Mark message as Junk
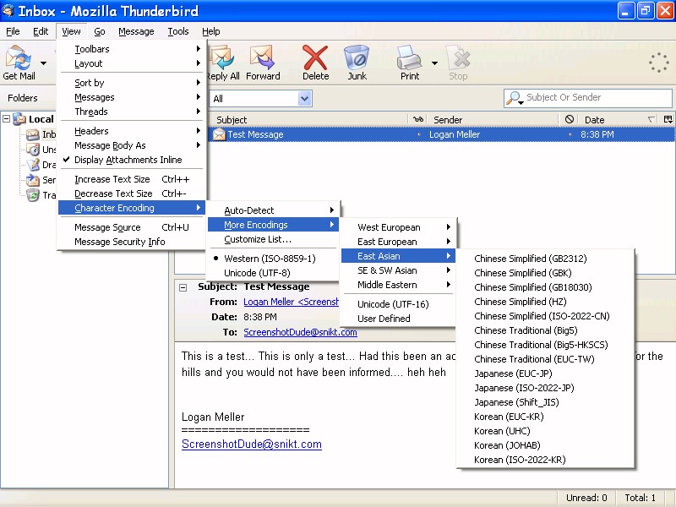676x507 pixels. coord(357,57)
